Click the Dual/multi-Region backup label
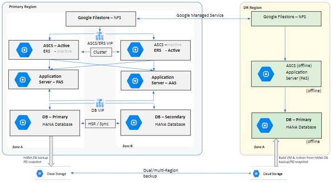The image size is (332, 183). [x=161, y=173]
